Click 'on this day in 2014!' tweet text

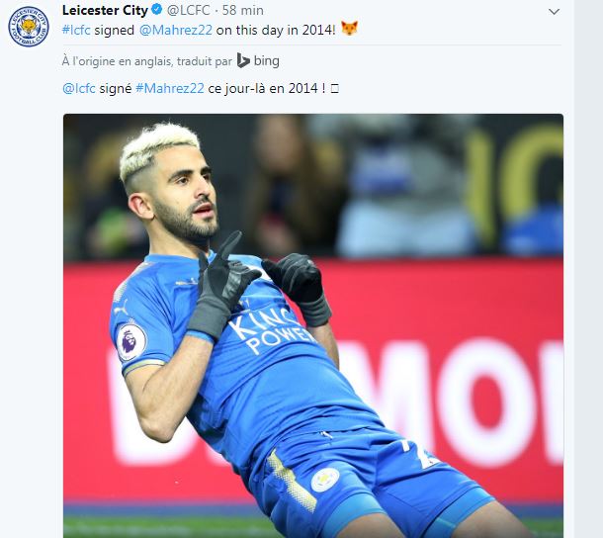coord(276,30)
